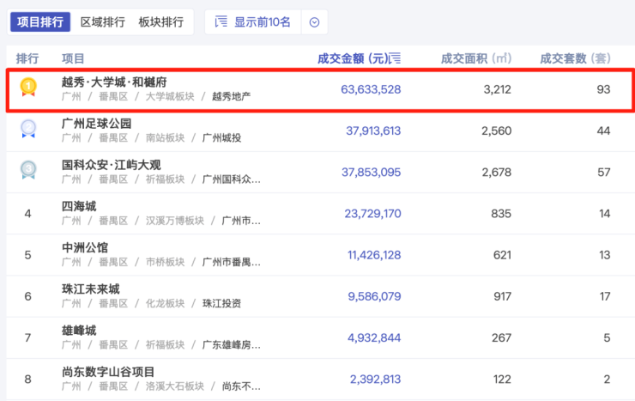This screenshot has width=635, height=401.
Task: Click the silver second-place medal icon
Action: (x=28, y=129)
